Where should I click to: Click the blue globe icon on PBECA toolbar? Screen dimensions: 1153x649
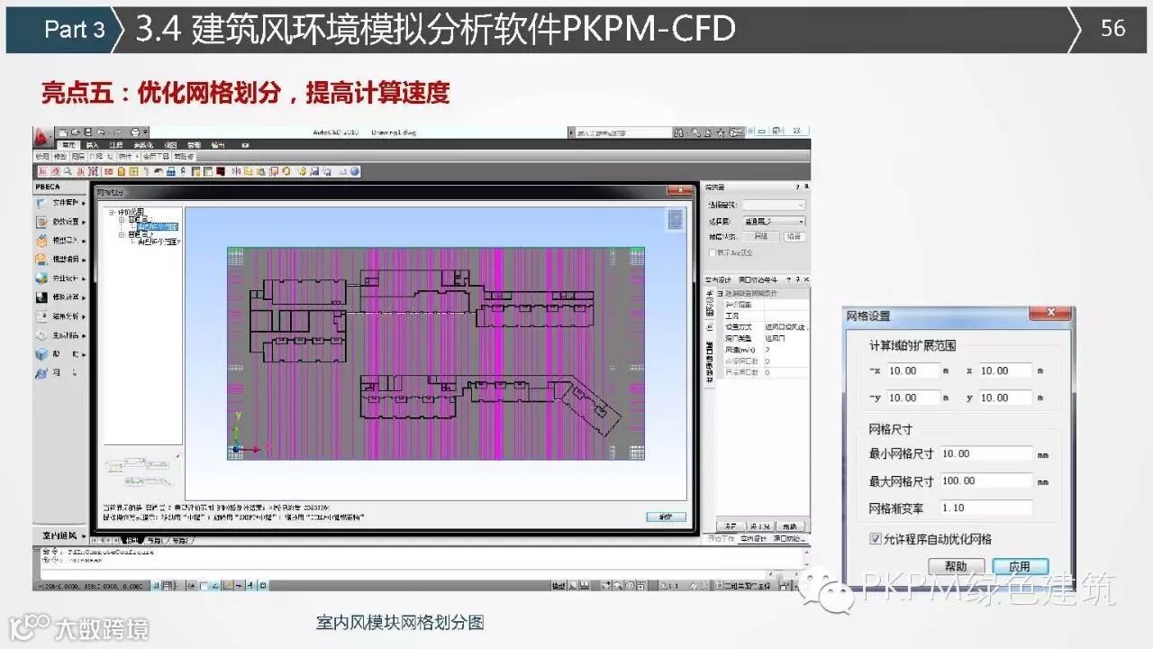pos(355,171)
